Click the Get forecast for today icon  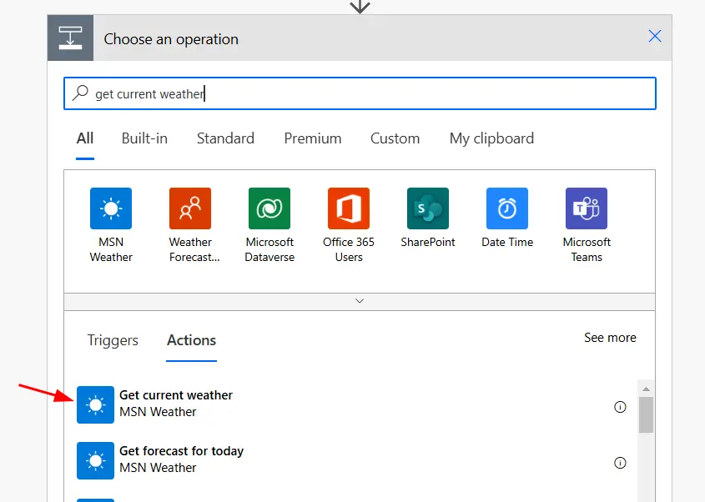[x=95, y=460]
